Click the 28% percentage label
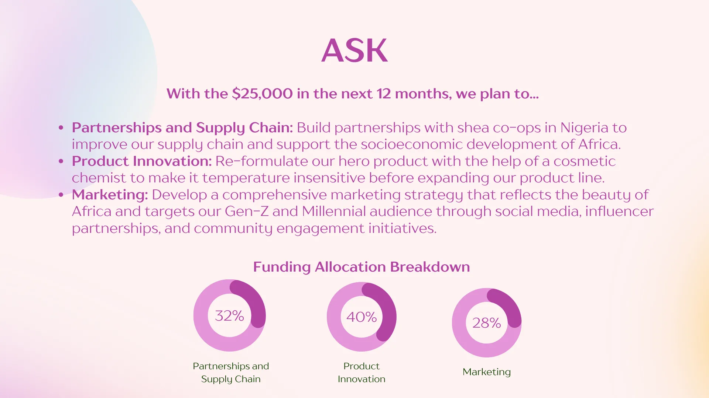The image size is (709, 398). [x=487, y=323]
